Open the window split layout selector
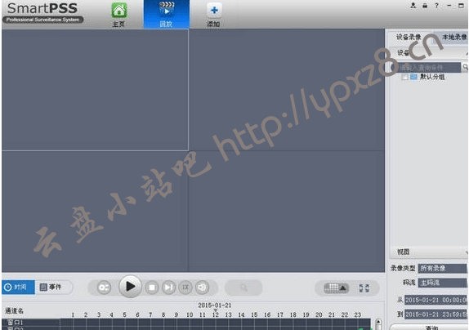Image resolution: width=469 pixels, height=330 pixels. coord(336,288)
